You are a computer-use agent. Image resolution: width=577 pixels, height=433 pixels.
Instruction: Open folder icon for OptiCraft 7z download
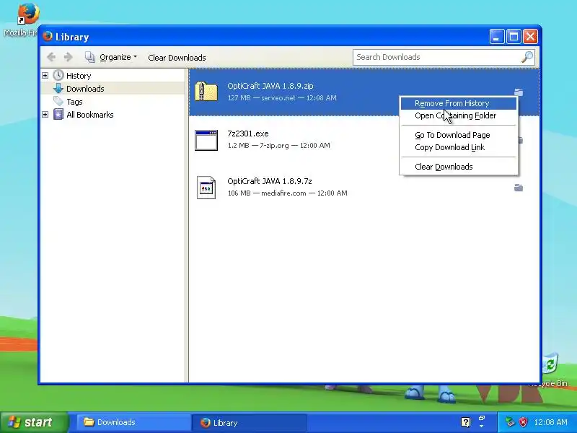pyautogui.click(x=518, y=188)
